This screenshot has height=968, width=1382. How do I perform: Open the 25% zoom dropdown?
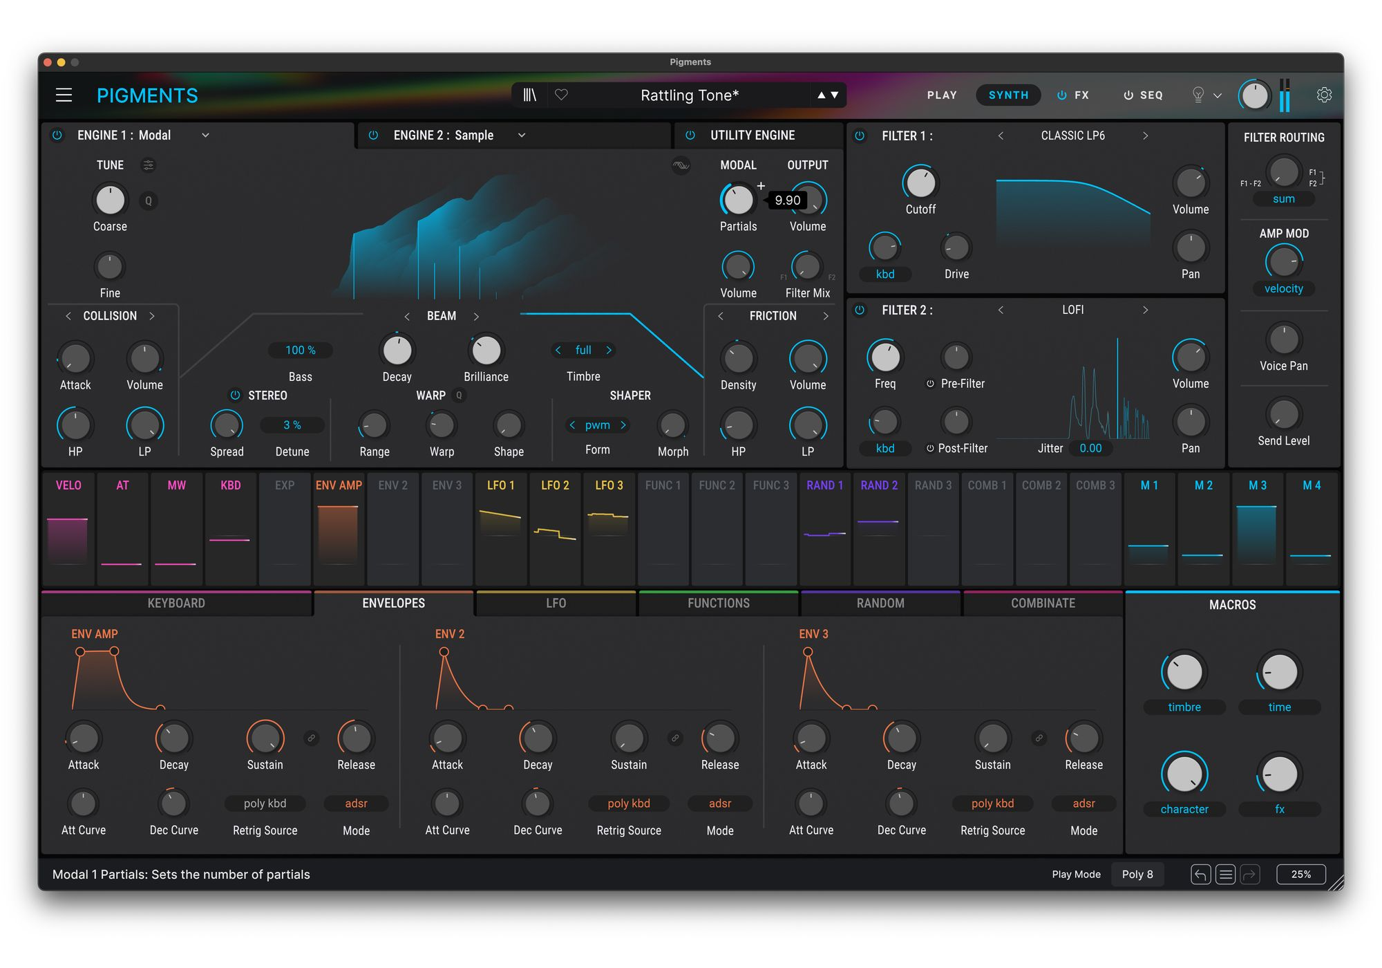coord(1301,874)
